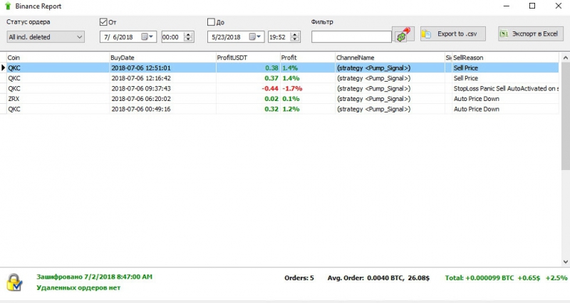570x303 pixels.
Task: Enable the До checkbox
Action: (x=211, y=22)
